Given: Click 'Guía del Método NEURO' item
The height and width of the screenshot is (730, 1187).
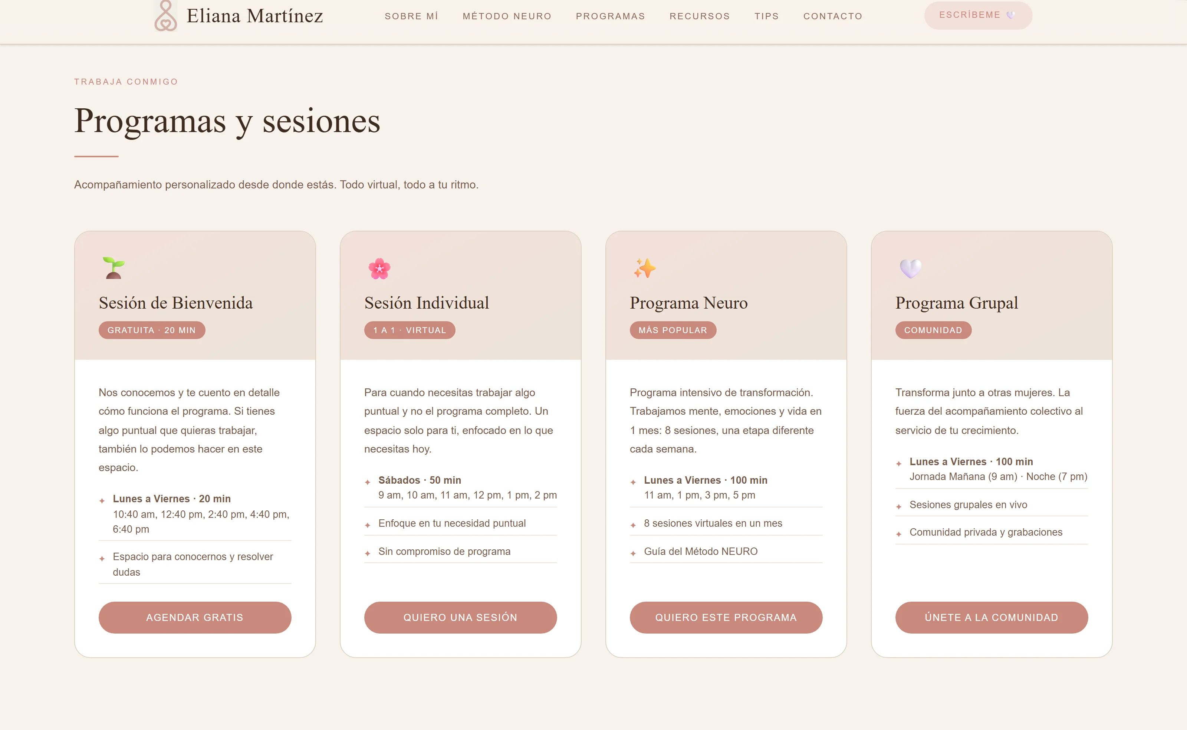Looking at the screenshot, I should pos(701,551).
